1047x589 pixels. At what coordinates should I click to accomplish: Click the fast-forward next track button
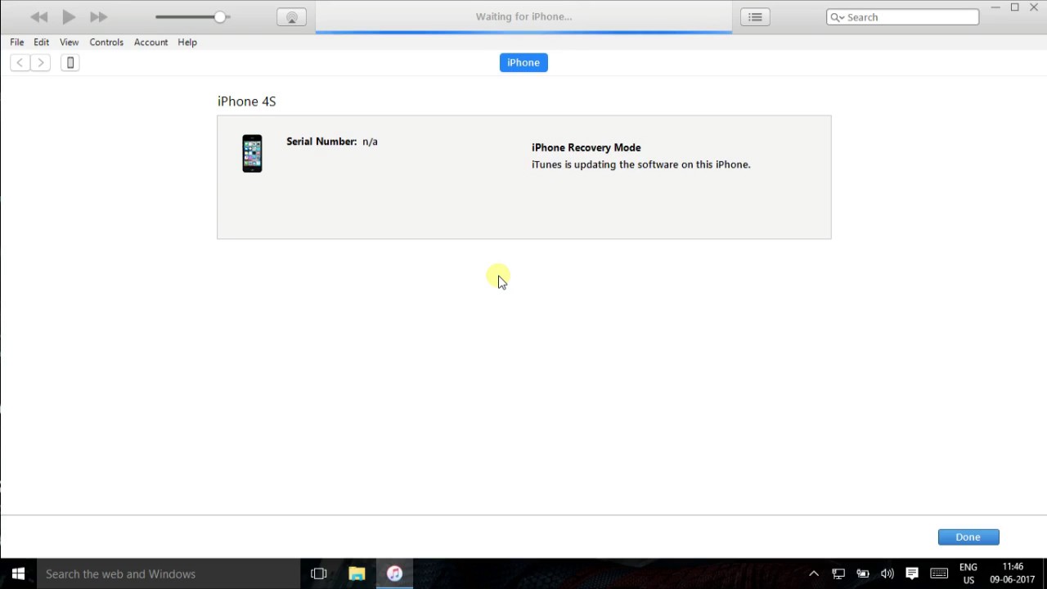click(x=98, y=17)
